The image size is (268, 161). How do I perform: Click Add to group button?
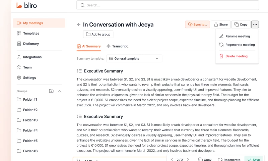coord(98,34)
